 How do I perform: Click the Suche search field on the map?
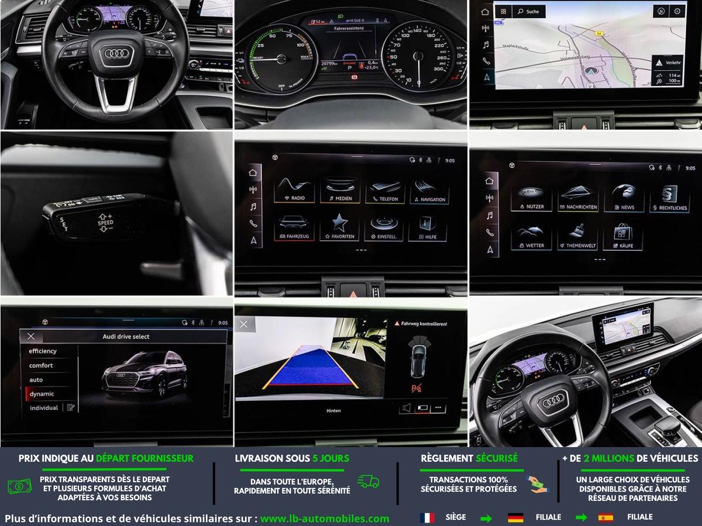tap(529, 11)
